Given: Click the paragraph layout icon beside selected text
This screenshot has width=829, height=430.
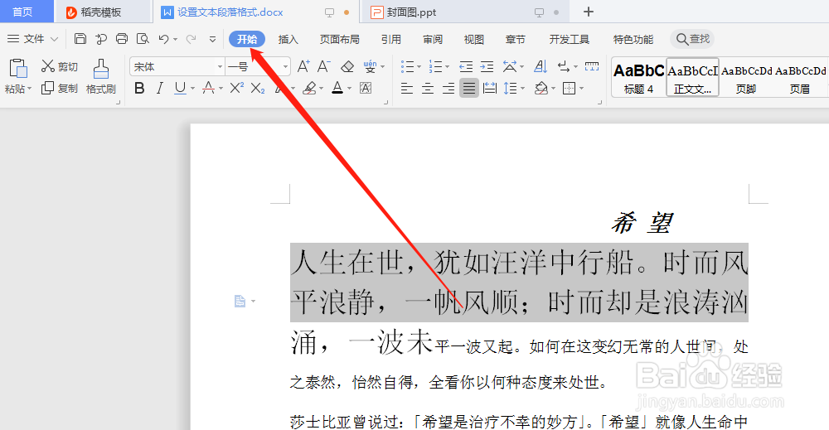Looking at the screenshot, I should pyautogui.click(x=240, y=301).
